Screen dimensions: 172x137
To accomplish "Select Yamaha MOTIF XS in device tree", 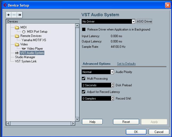I will [x=34, y=40].
